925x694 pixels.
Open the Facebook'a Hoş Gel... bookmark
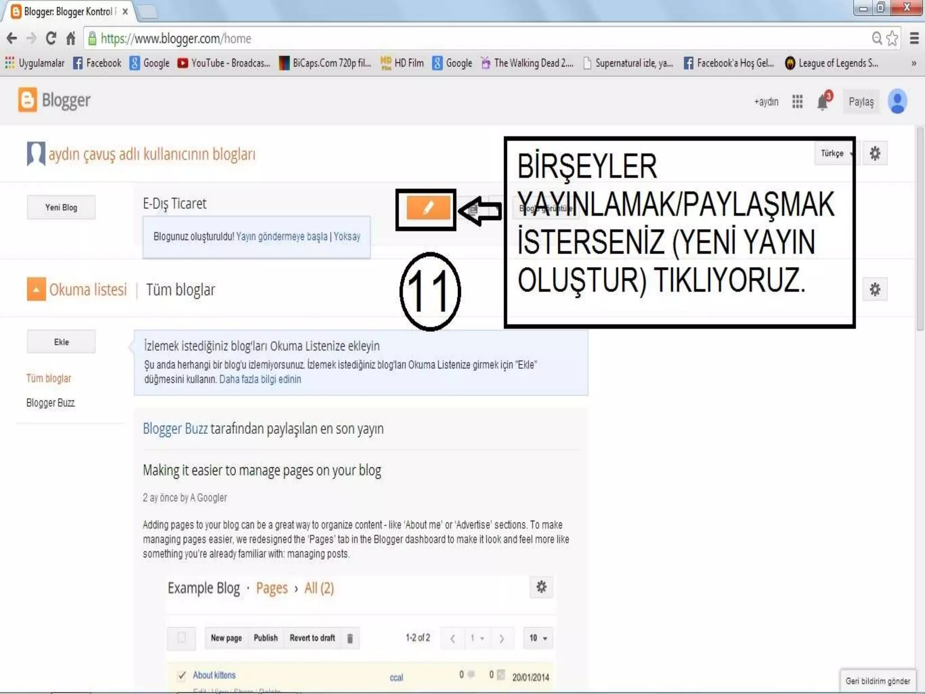point(729,63)
